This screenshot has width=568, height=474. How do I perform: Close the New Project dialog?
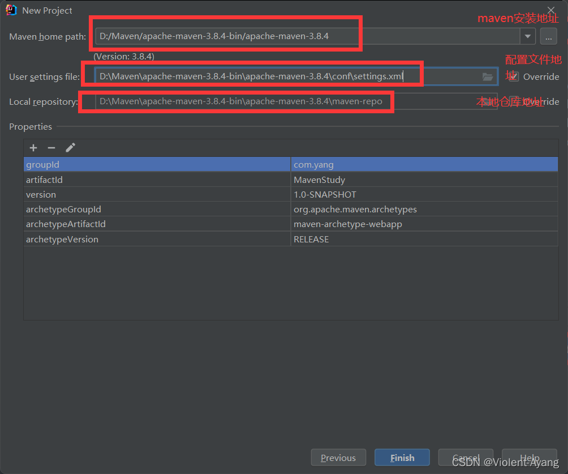coord(551,10)
